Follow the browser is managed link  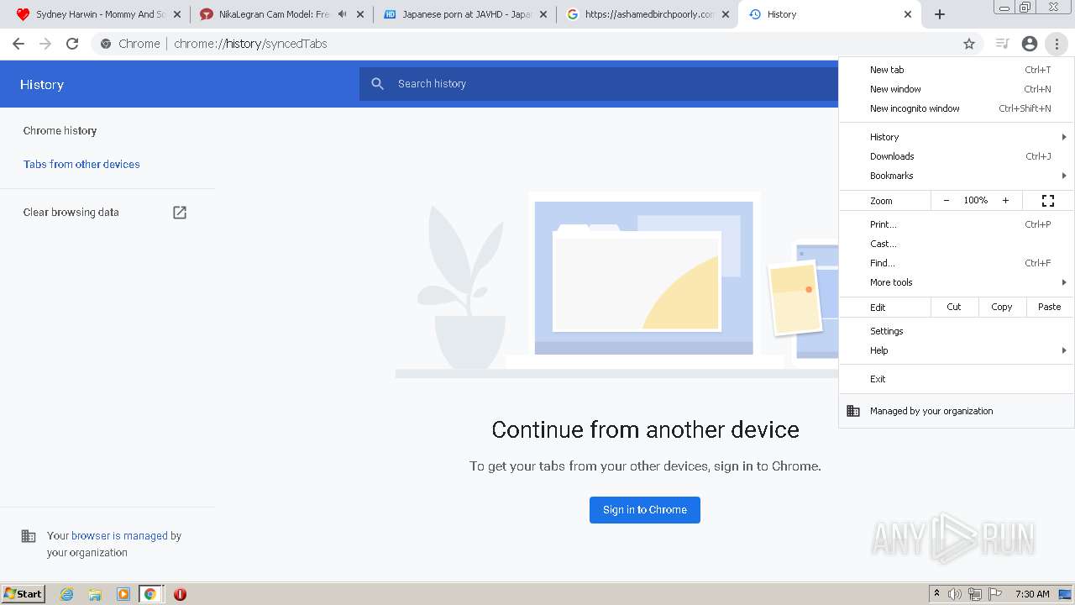[x=119, y=536]
